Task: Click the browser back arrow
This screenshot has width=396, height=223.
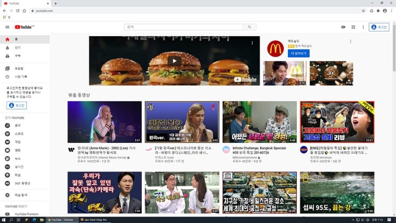Action: pos(5,11)
